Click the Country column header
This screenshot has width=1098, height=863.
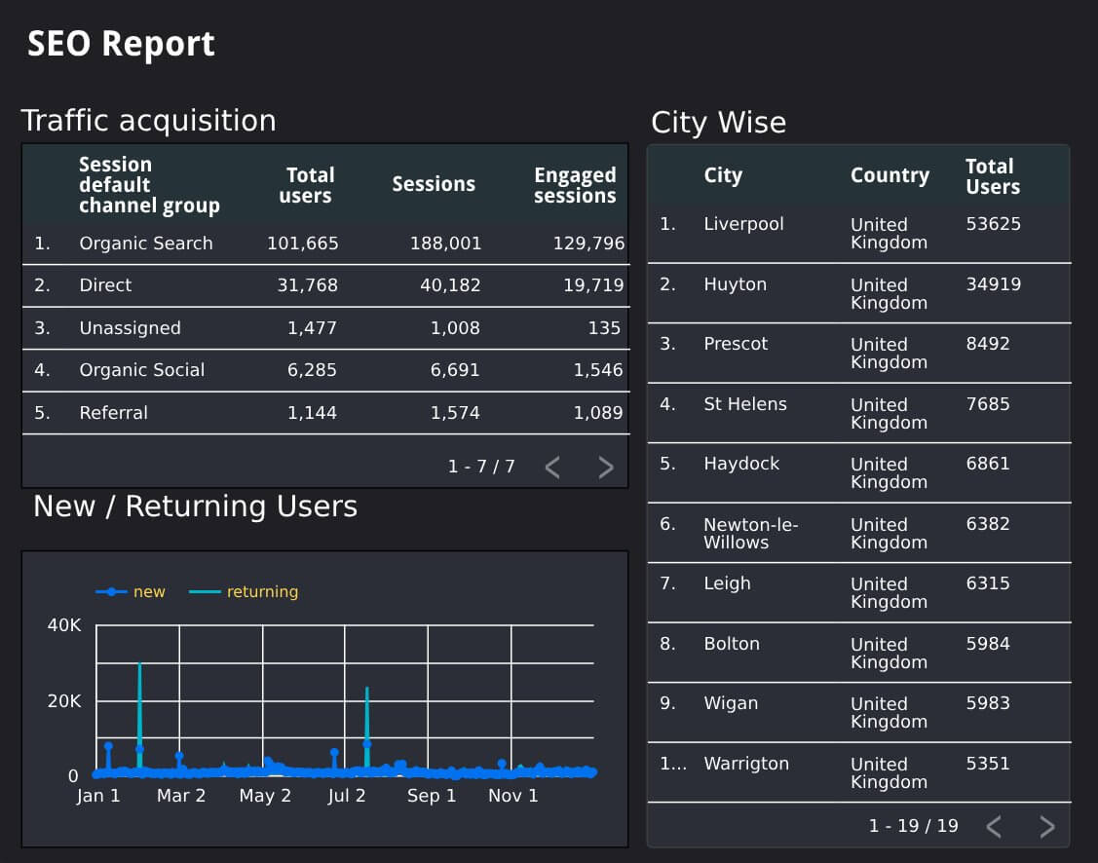[890, 175]
